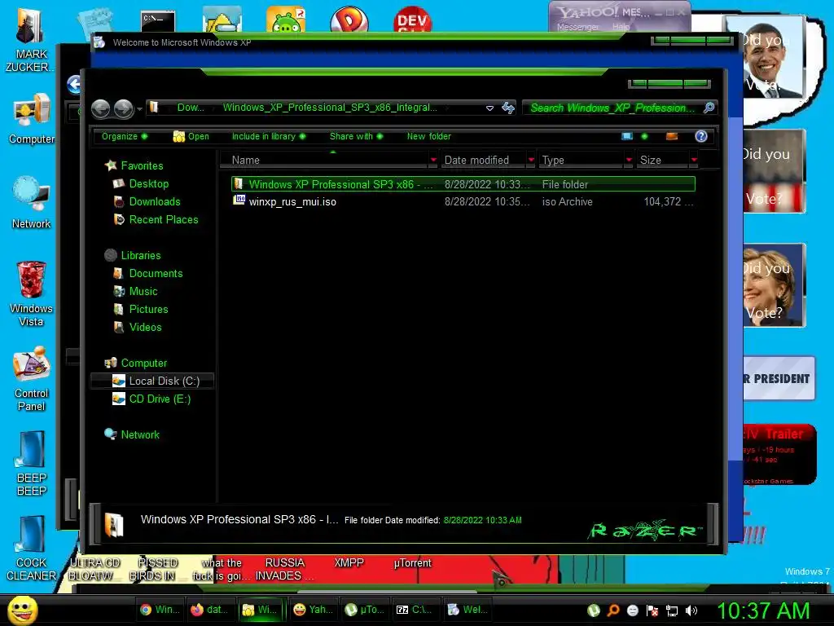Toggle the preview pane
The image size is (834, 626).
coord(672,136)
